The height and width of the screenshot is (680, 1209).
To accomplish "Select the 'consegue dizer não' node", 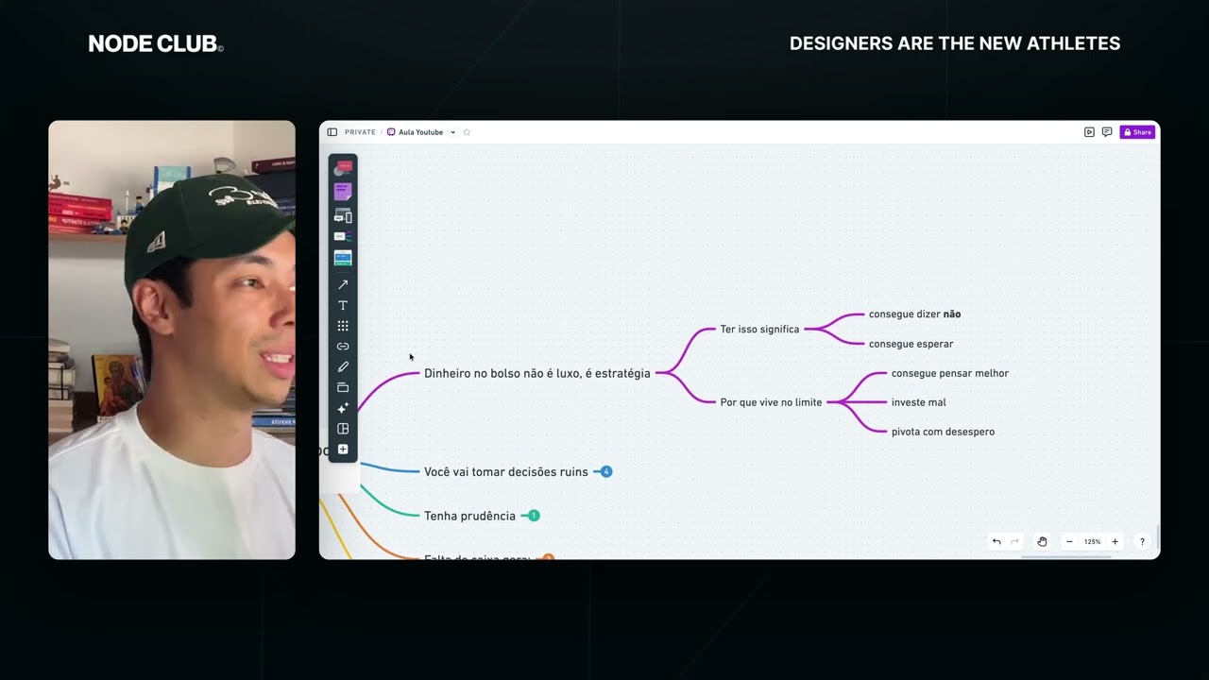I will point(914,314).
